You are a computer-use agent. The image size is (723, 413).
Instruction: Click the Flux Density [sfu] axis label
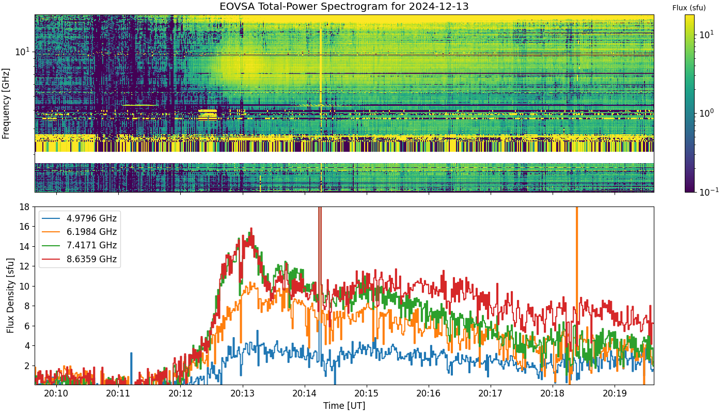pos(10,295)
